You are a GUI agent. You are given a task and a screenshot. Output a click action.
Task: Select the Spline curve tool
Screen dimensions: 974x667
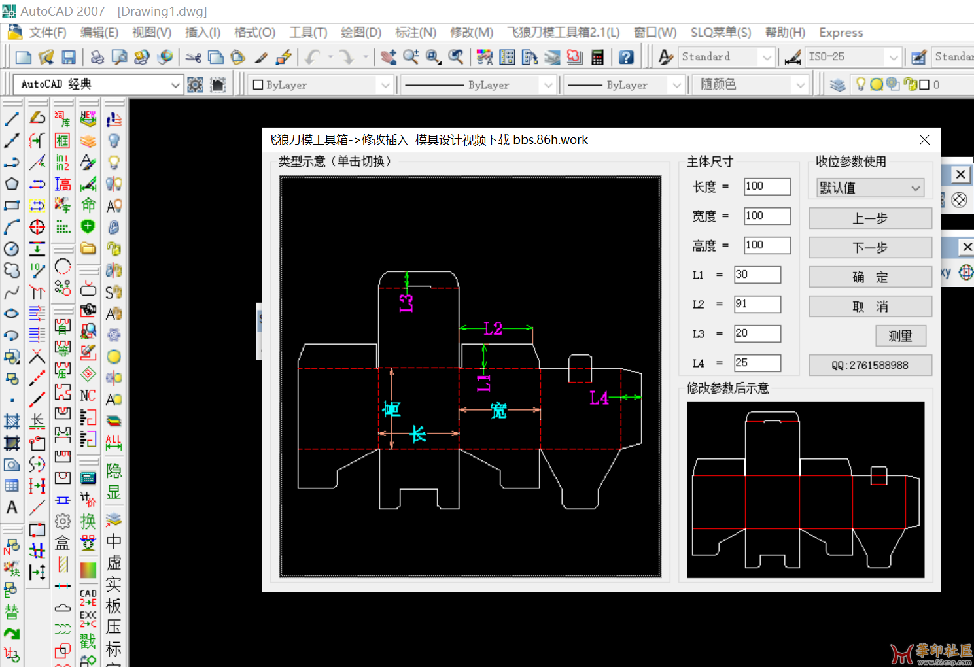coord(12,292)
